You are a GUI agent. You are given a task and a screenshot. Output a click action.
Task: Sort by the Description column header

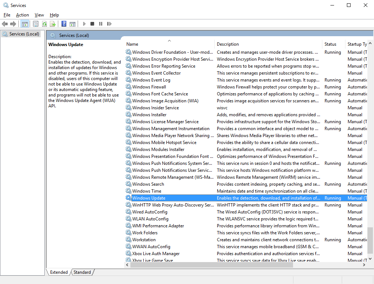click(x=269, y=44)
